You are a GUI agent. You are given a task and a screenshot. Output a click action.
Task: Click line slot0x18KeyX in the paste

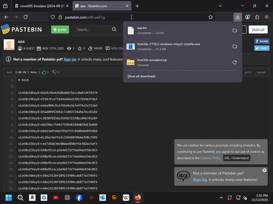pyautogui.click(x=58, y=93)
